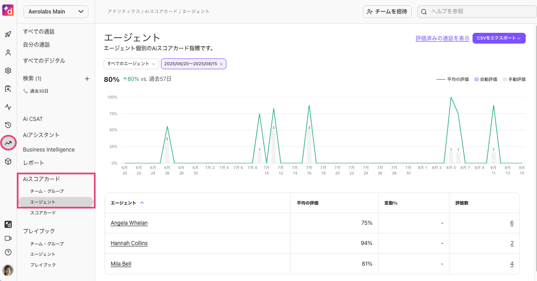537x281 pixels.
Task: Go to レポート in sidebar
Action: [33, 163]
